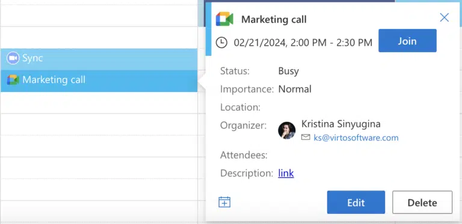The height and width of the screenshot is (224, 462).
Task: Click the organizer name Kristina Sinyugina
Action: tap(341, 124)
